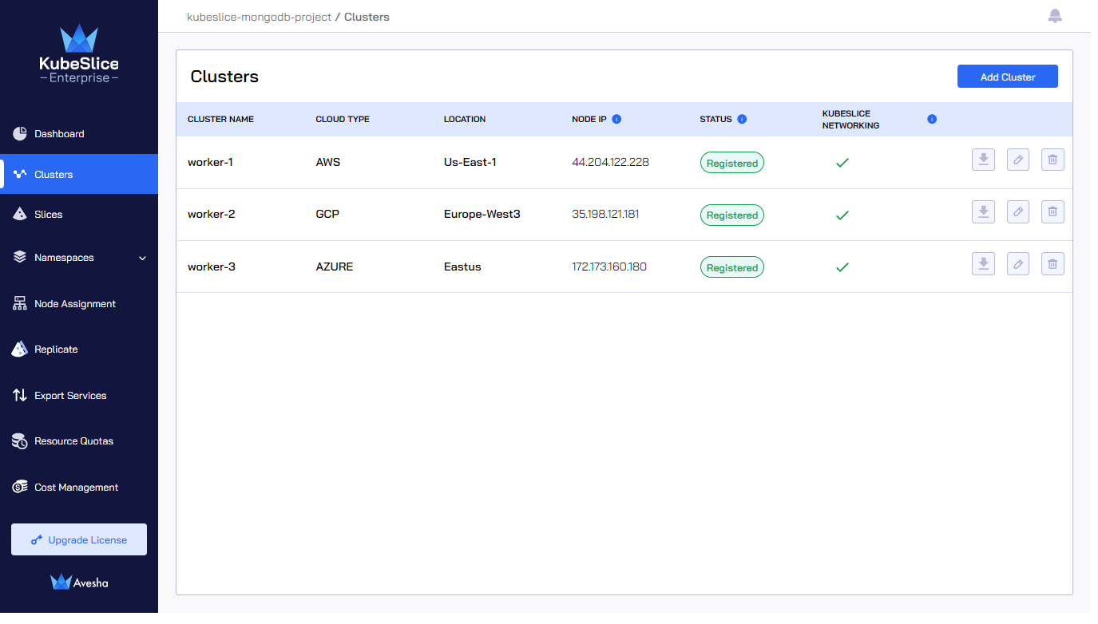Delete the worker-1 cluster
This screenshot has width=1098, height=624.
point(1052,160)
